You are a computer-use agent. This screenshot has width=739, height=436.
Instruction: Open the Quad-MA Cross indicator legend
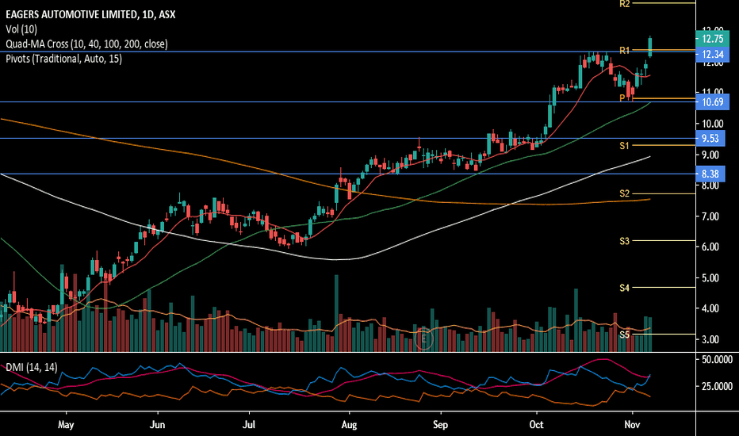click(x=86, y=44)
